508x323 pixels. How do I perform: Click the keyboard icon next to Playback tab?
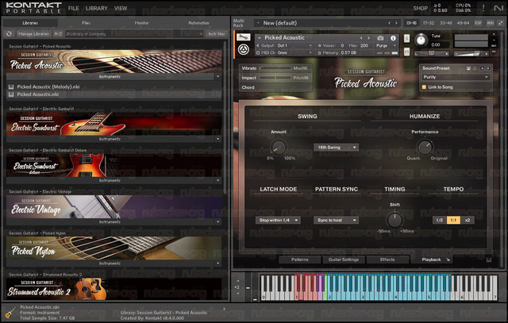pyautogui.click(x=489, y=260)
